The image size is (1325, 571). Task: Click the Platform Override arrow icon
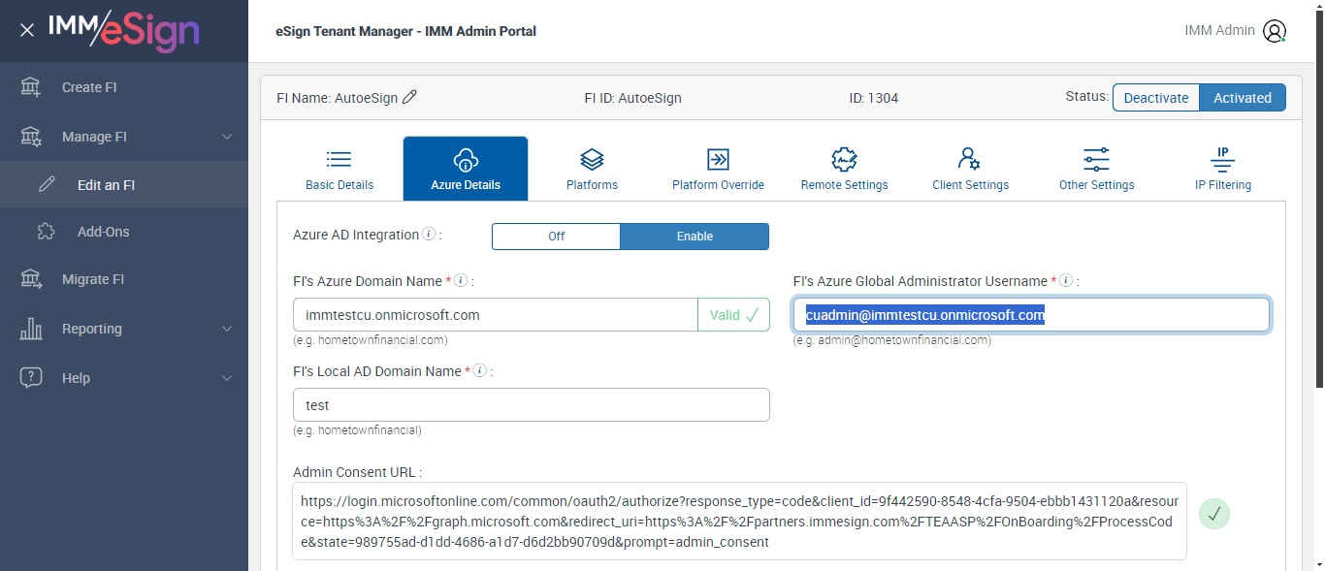tap(718, 159)
